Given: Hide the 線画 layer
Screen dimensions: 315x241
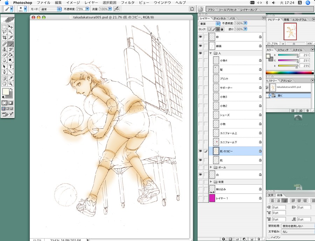Looking at the screenshot, I should click(200, 46).
